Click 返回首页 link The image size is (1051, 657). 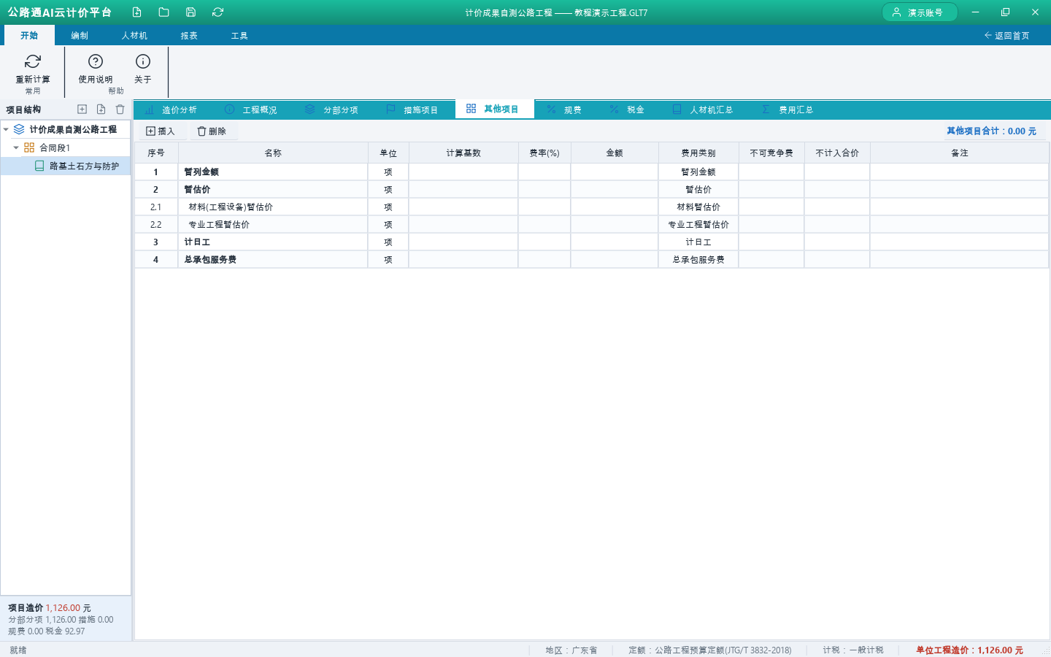tap(1006, 35)
